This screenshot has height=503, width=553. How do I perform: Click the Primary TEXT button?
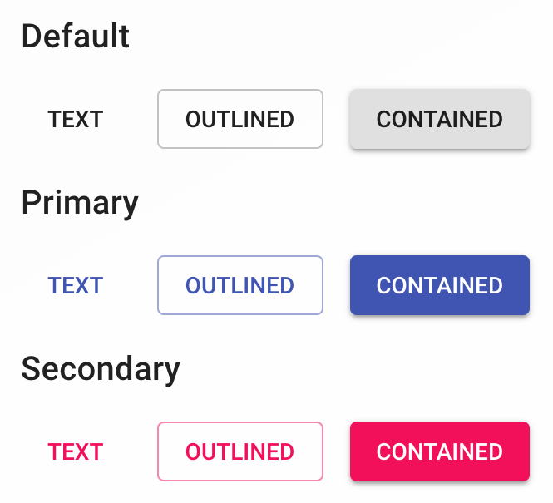tap(75, 285)
